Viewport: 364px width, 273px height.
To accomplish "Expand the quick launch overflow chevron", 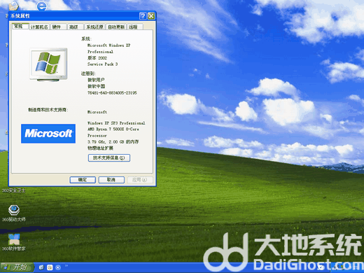I will [66, 265].
